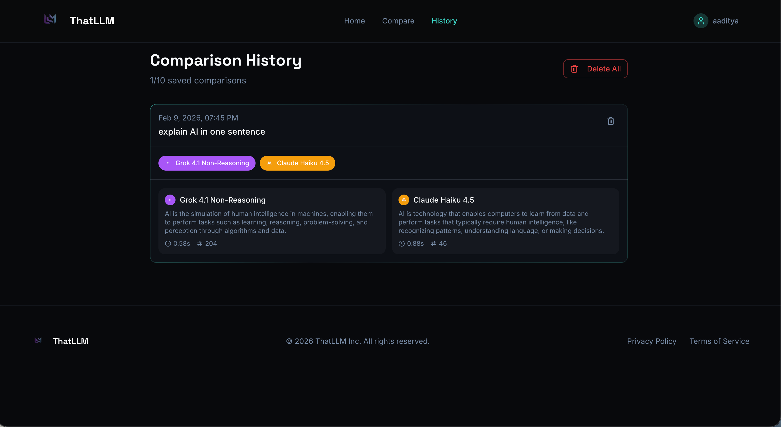Click the clock icon beside 0.58s
The width and height of the screenshot is (781, 427).
click(x=168, y=244)
